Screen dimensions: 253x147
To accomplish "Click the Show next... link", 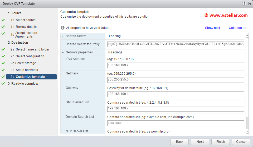I will 213,28.
